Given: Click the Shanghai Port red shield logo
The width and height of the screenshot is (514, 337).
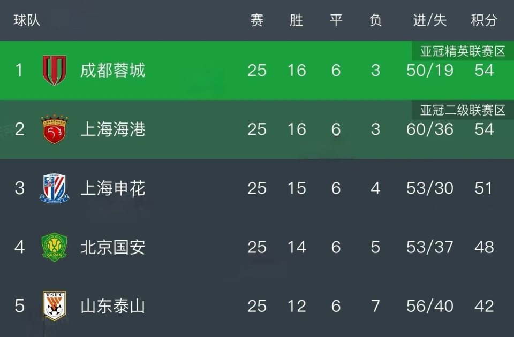Looking at the screenshot, I should 54,129.
